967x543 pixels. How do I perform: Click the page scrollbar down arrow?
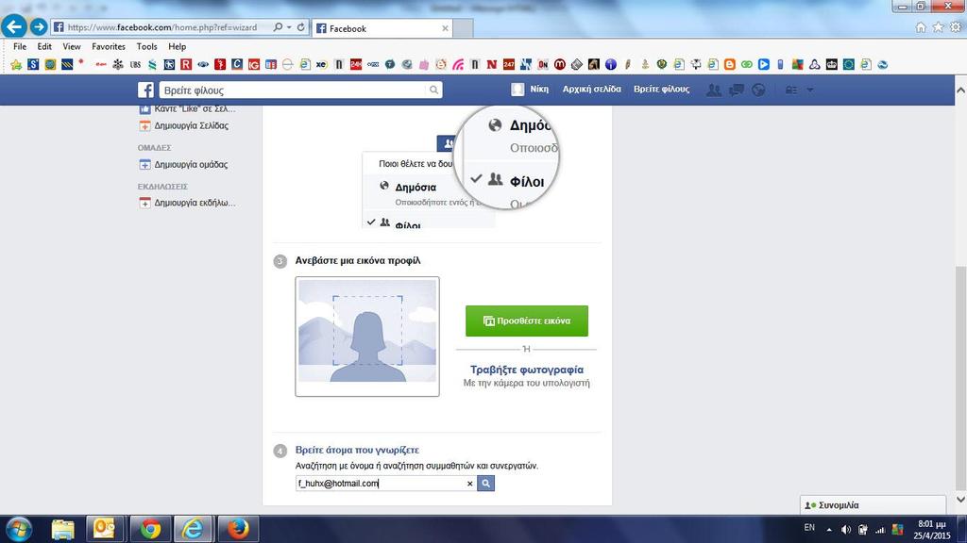pos(960,500)
